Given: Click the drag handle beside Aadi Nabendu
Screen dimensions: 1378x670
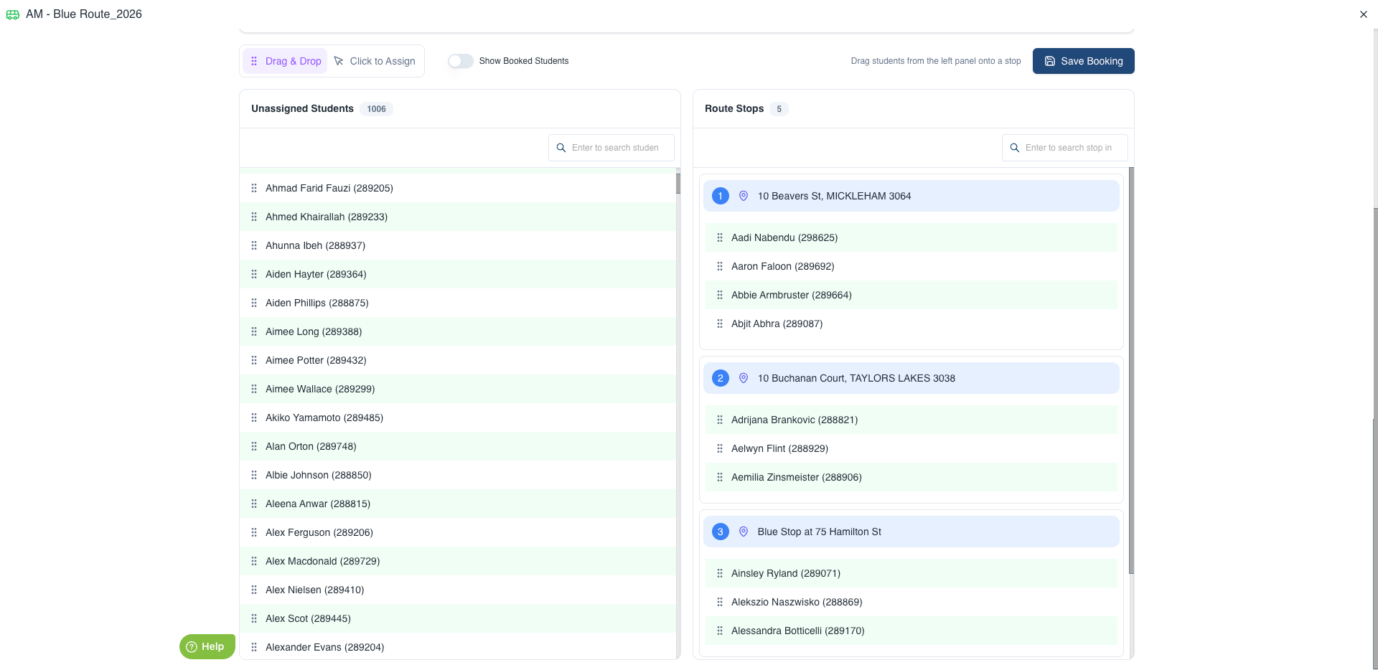Looking at the screenshot, I should (x=720, y=237).
